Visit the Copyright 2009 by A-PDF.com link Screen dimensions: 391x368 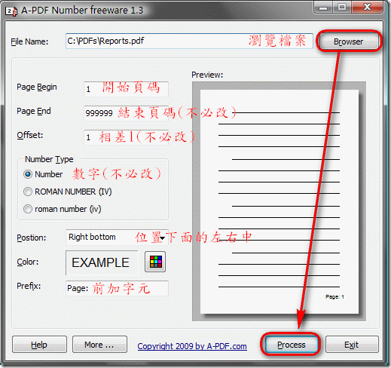click(192, 346)
